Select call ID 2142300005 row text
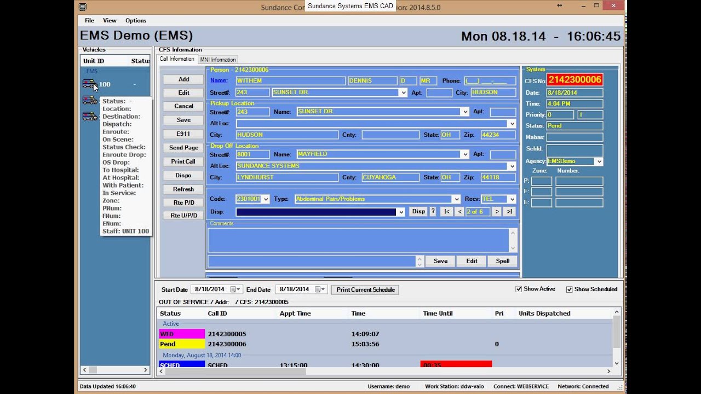The width and height of the screenshot is (701, 394). coord(227,334)
